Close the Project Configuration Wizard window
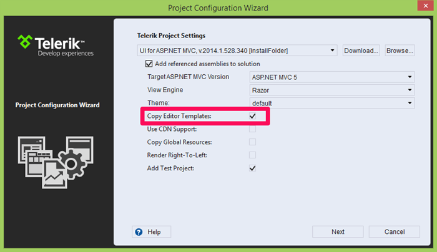 (426, 6)
